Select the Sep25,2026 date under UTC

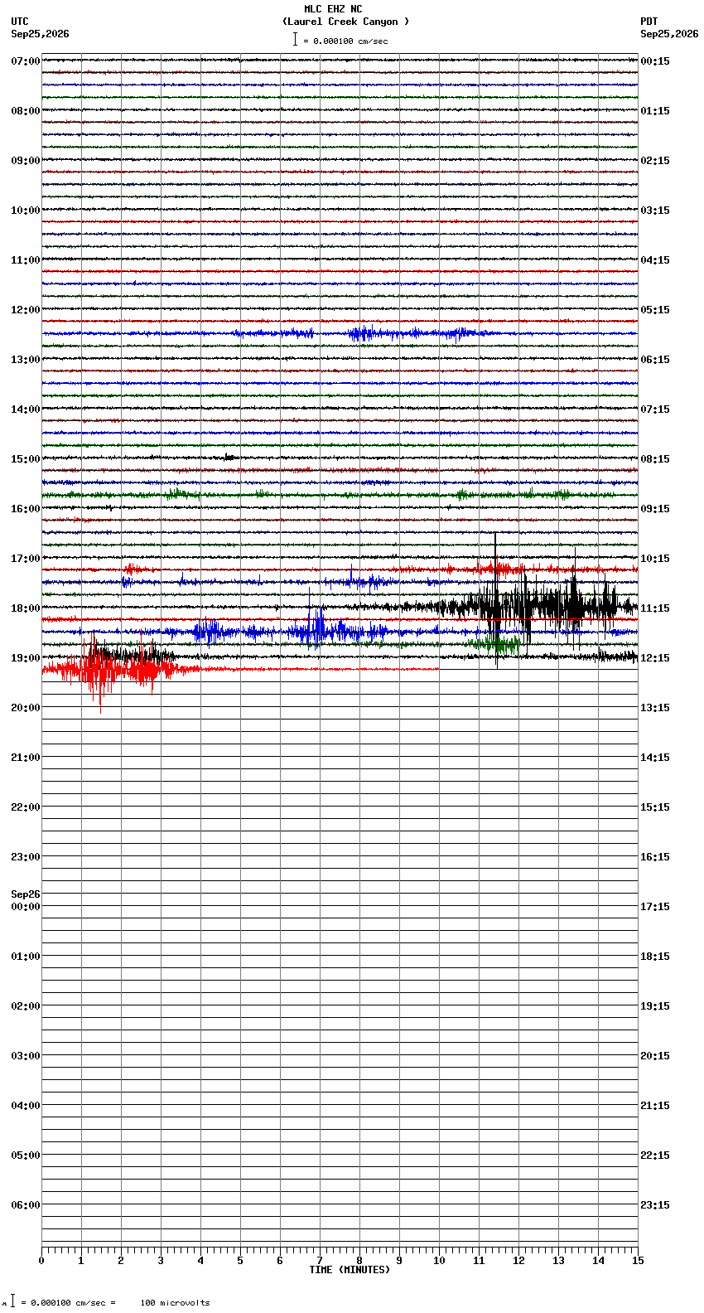40,34
